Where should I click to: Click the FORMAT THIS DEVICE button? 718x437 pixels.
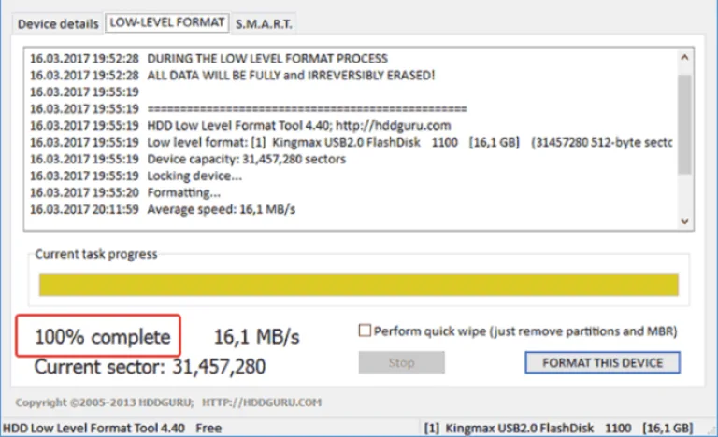click(x=603, y=363)
